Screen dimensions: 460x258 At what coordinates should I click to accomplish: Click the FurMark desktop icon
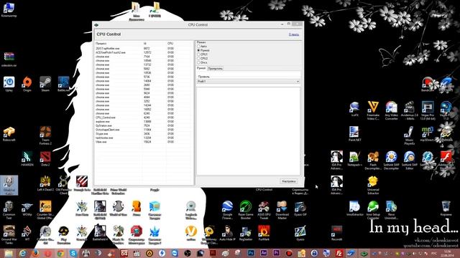tap(264, 233)
